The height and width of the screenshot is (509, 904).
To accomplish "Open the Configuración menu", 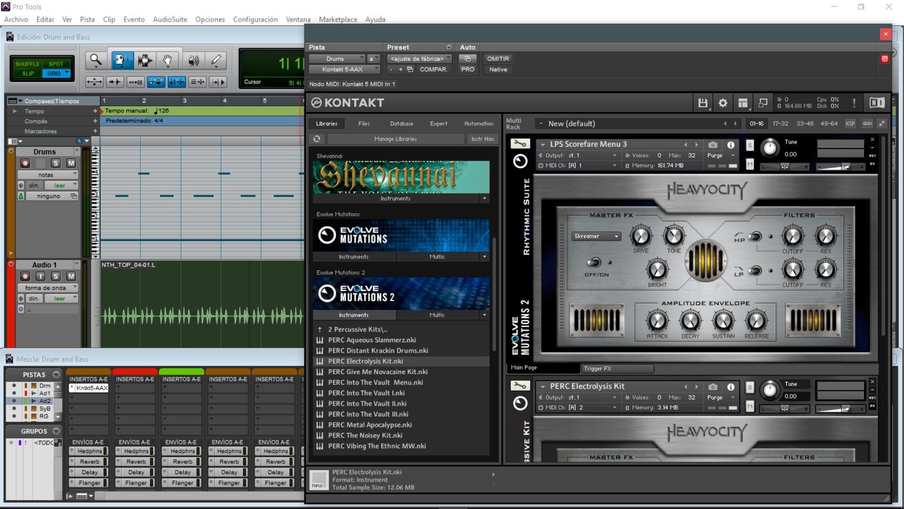I will (x=255, y=19).
